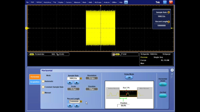
Task: Click the 50Ω termination readout
Action: pos(53,54)
